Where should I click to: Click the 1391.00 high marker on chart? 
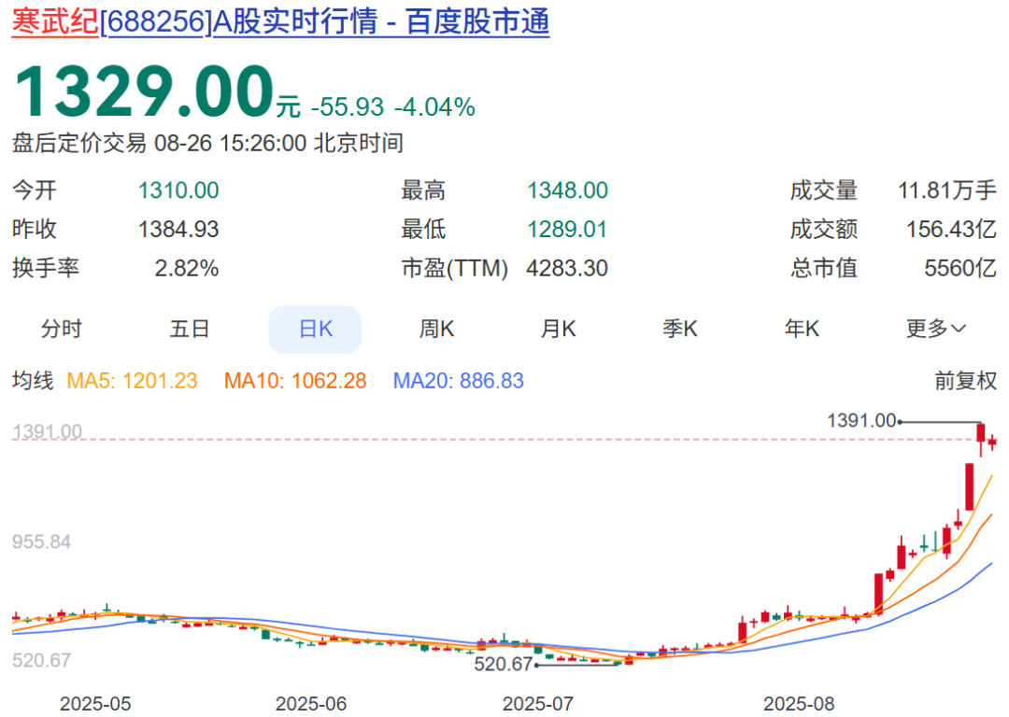point(861,420)
